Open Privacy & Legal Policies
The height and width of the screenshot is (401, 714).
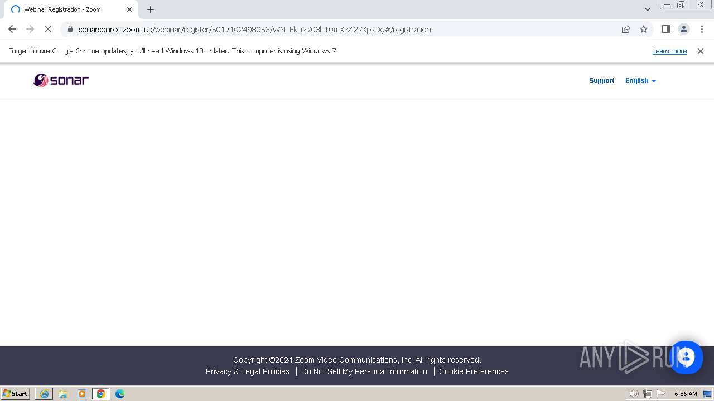(x=248, y=371)
